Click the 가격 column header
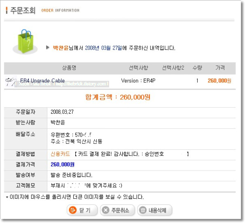This screenshot has height=223, width=245. click(x=220, y=68)
